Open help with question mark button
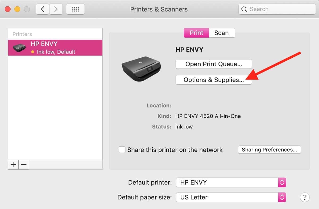 [305, 197]
